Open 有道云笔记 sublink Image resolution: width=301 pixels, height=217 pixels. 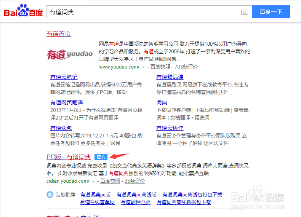coord(64,77)
